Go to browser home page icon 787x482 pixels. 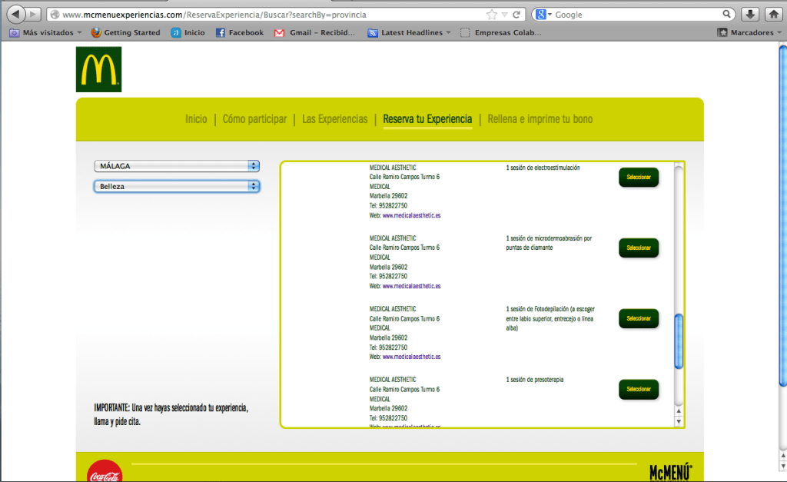pos(773,15)
